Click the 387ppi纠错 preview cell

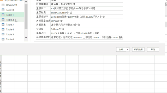point(87,21)
